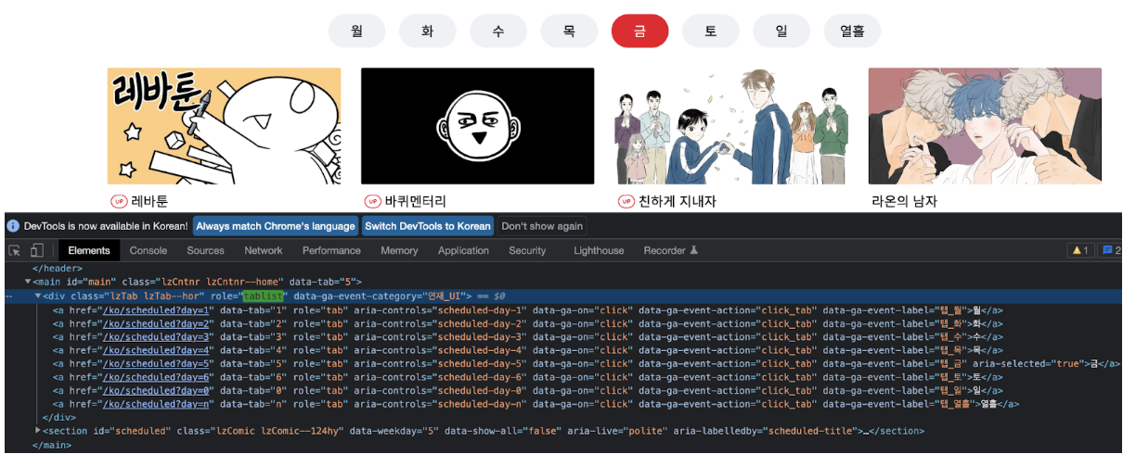Click the /ko/scheduled?day=n href link

point(157,404)
